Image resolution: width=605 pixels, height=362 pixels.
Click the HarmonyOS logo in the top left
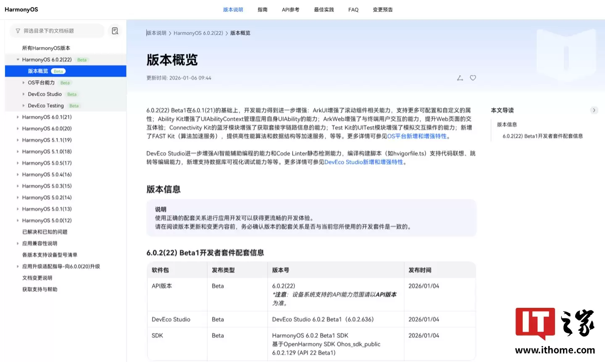coord(21,9)
